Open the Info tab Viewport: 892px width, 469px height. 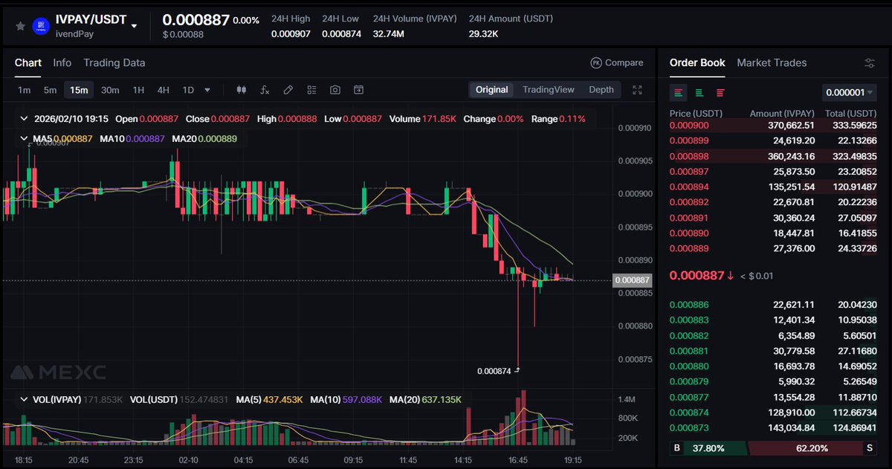click(62, 63)
